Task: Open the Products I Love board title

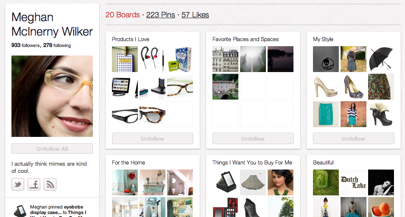Action: 131,39
